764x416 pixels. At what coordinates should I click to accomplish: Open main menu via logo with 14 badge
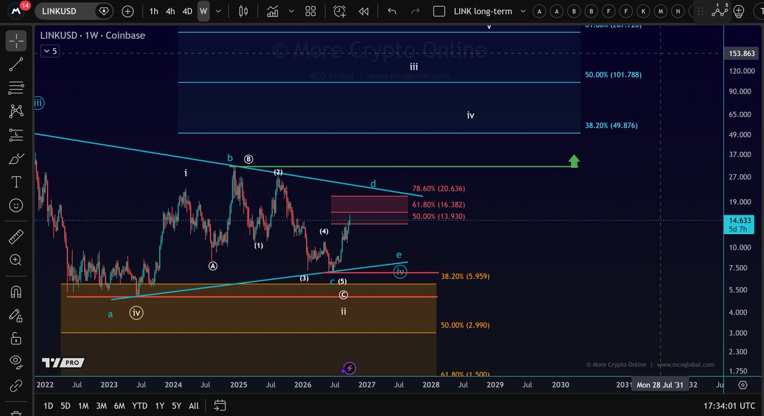click(x=17, y=10)
